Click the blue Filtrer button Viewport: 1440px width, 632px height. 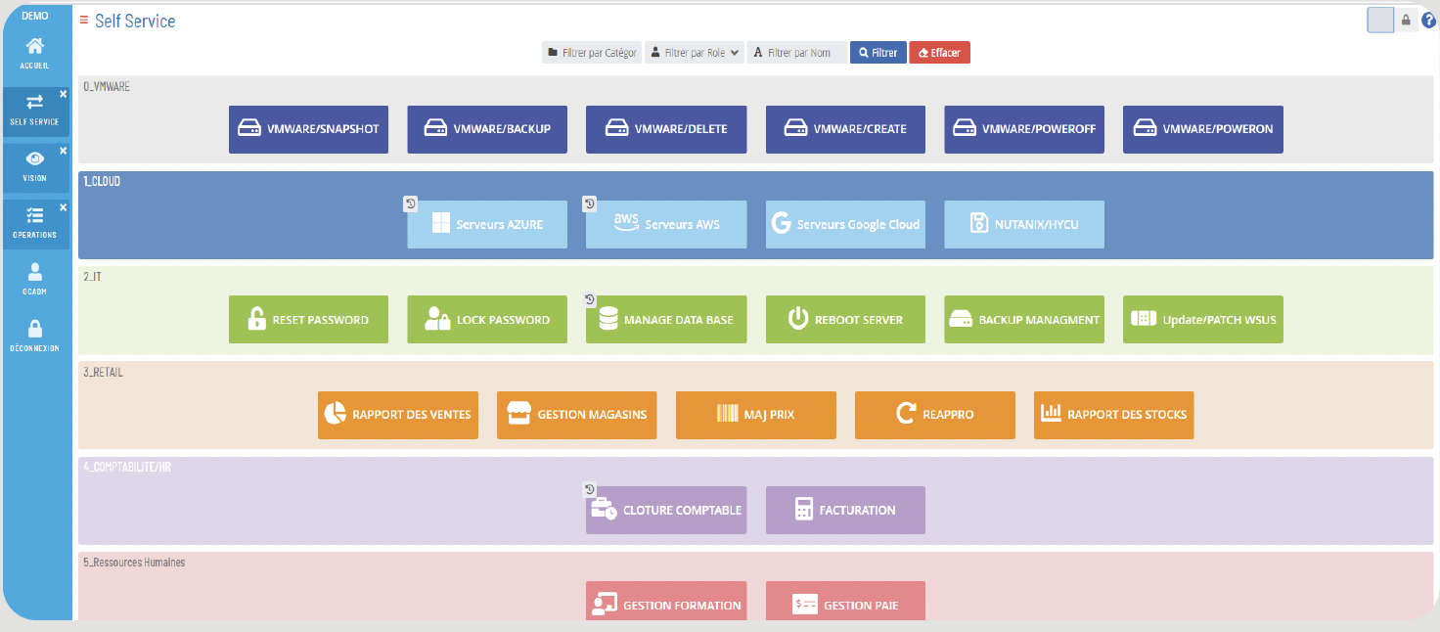[x=878, y=53]
